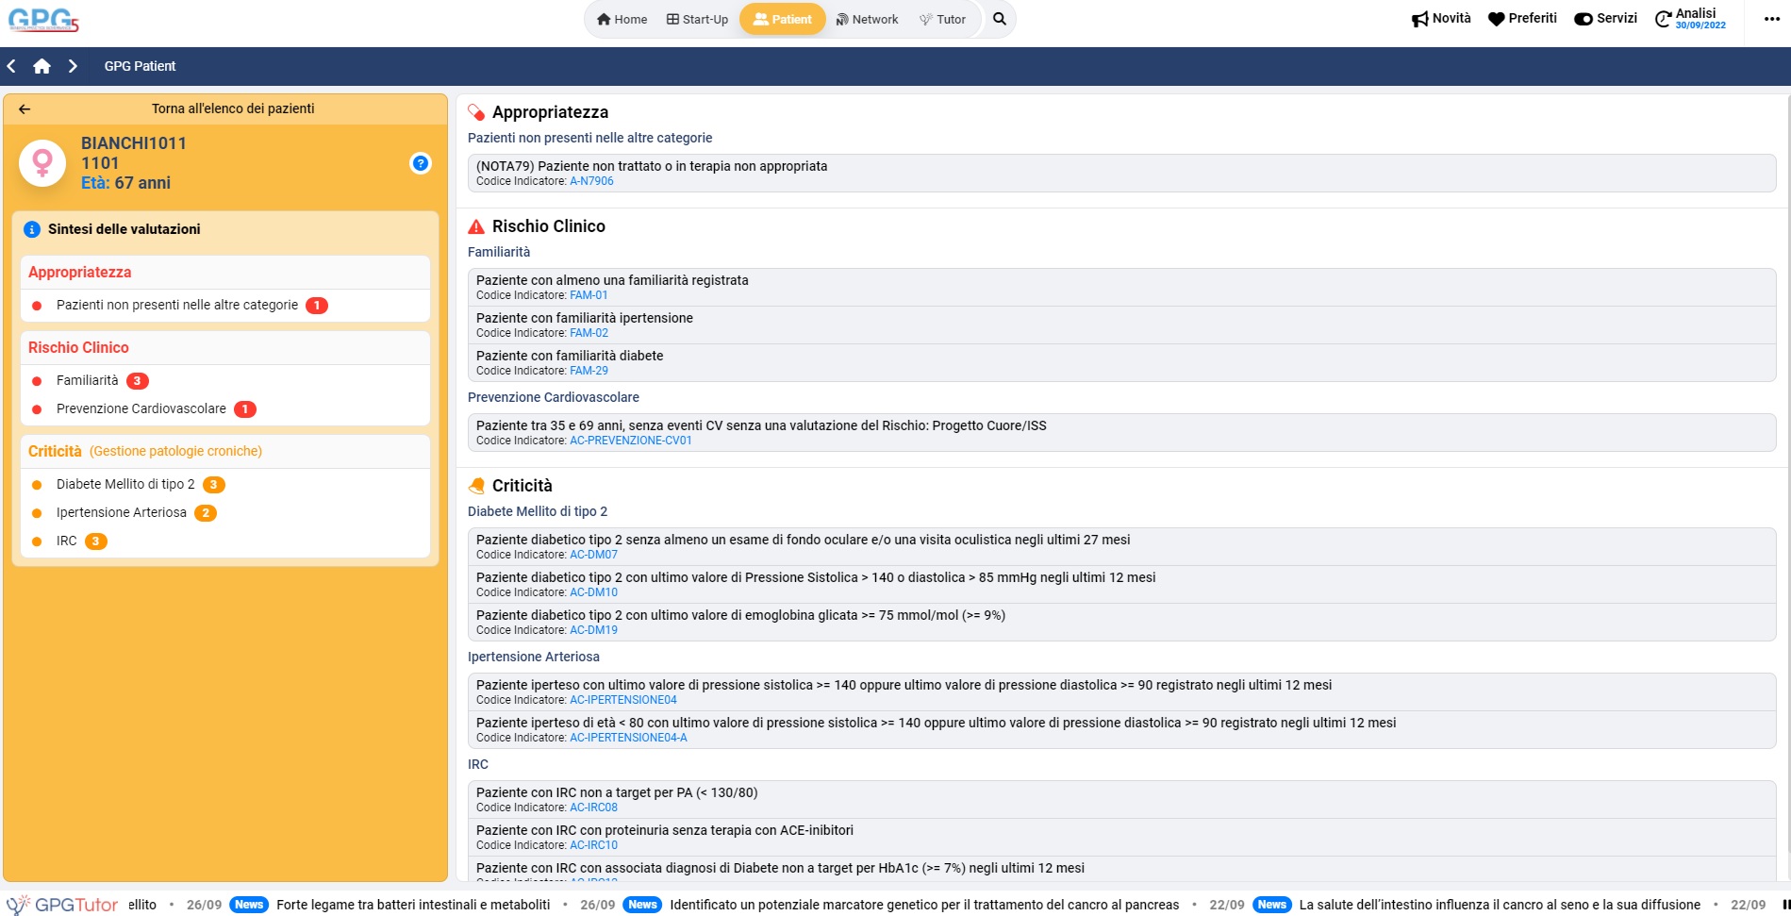This screenshot has height=916, width=1791.
Task: Click the GPG5 logo
Action: click(x=43, y=20)
